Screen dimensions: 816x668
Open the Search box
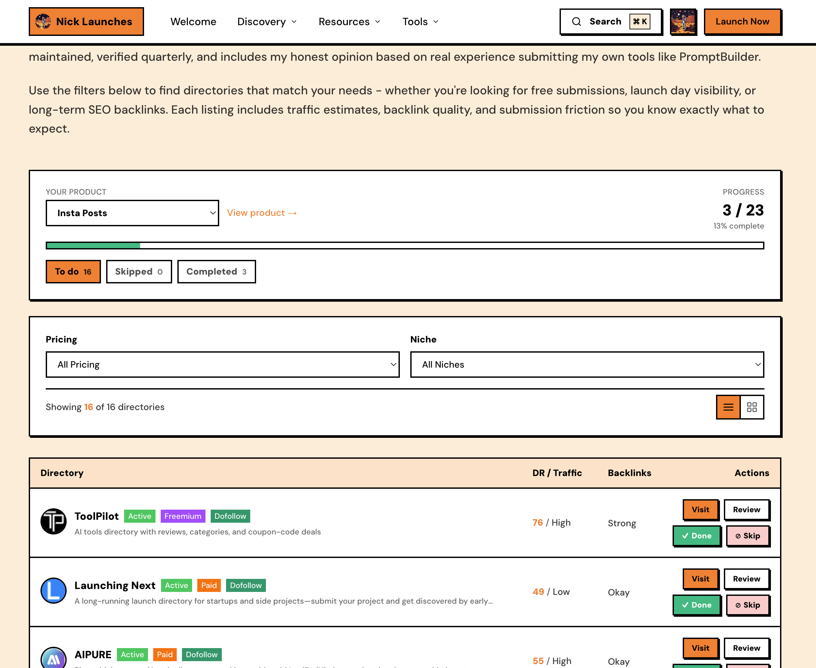click(x=611, y=22)
